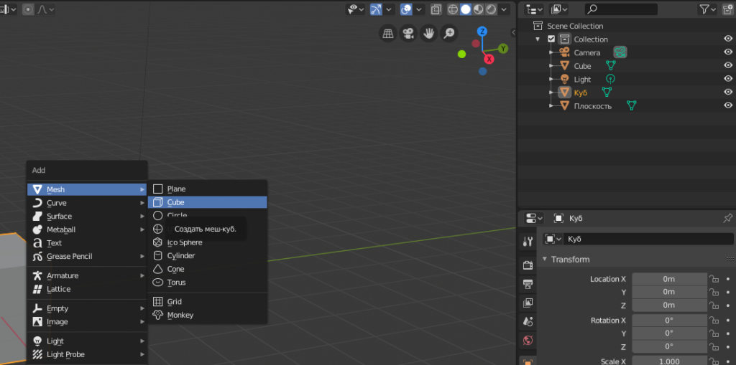Open the World properties tab icon
This screenshot has height=365, width=736.
(528, 341)
